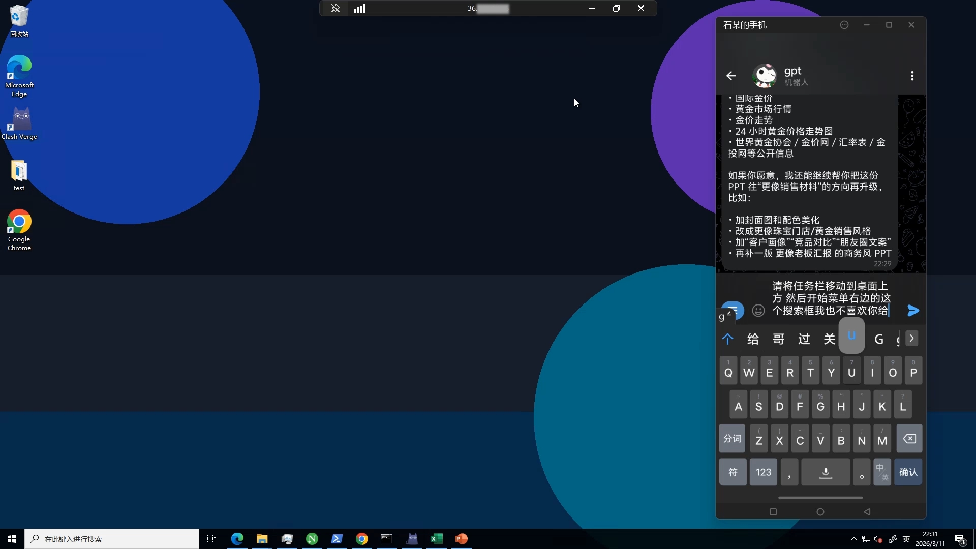Screen dimensions: 976x549
Task: Click the signal strength bars indicator
Action: coord(360,9)
